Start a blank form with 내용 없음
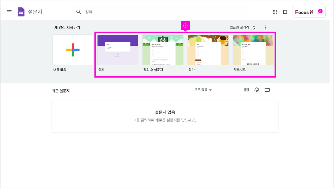Image resolution: width=334 pixels, height=188 pixels. point(73,50)
